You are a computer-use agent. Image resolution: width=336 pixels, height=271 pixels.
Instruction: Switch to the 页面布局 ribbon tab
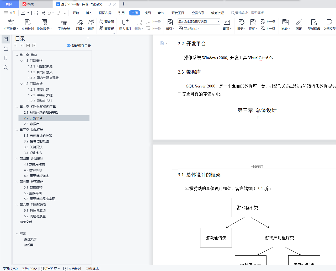click(105, 13)
